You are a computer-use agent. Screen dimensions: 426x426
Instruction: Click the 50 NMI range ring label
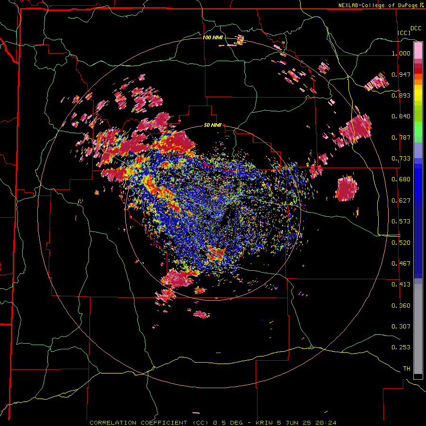coord(213,125)
